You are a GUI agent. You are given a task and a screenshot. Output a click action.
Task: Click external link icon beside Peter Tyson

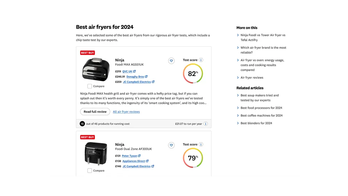coord(139,156)
